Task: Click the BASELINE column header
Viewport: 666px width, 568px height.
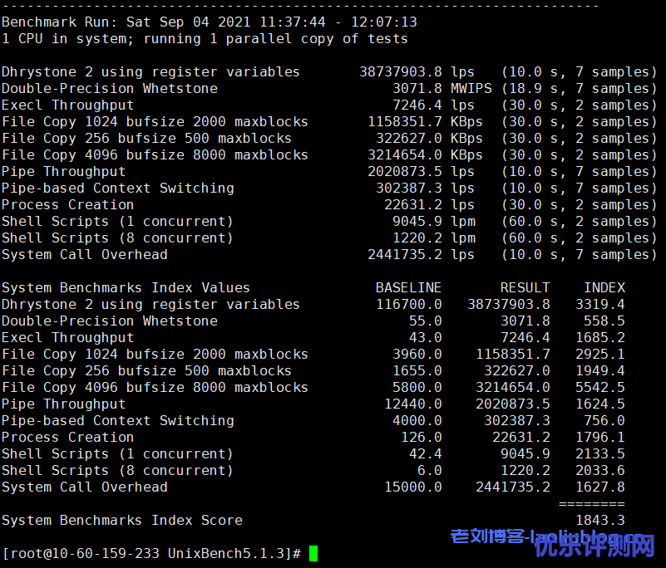Action: [408, 287]
